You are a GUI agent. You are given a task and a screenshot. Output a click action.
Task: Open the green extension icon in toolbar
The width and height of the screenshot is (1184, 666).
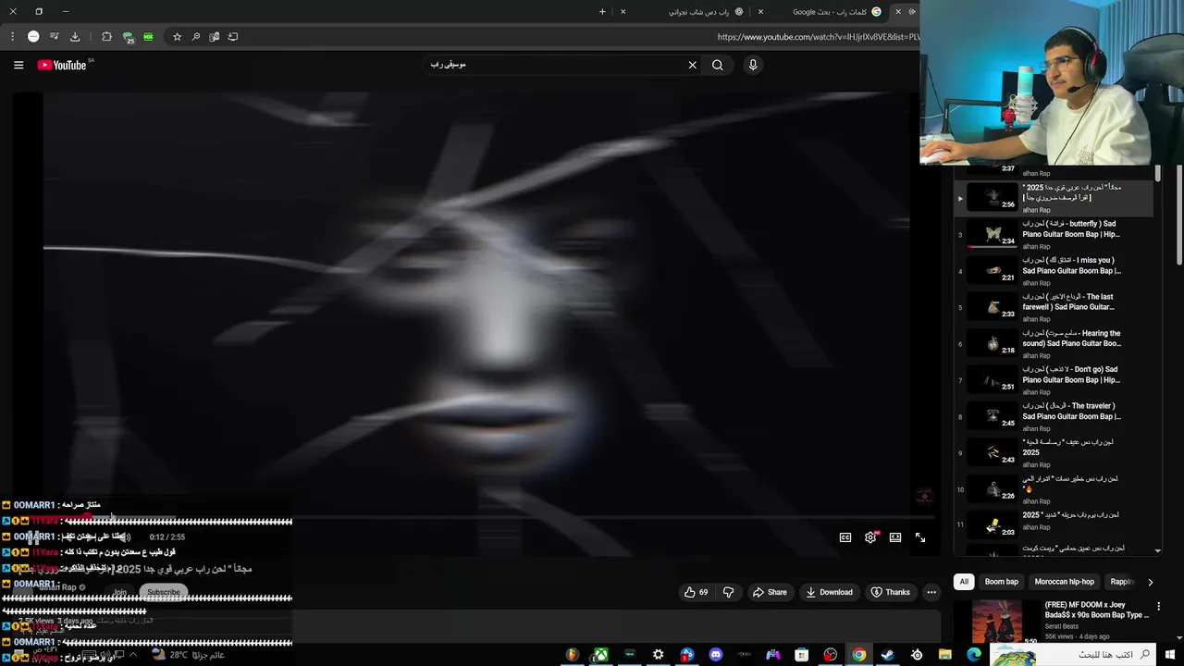coord(148,37)
